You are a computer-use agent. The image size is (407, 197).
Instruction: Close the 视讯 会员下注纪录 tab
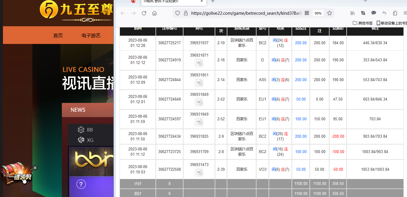click(202, 1)
